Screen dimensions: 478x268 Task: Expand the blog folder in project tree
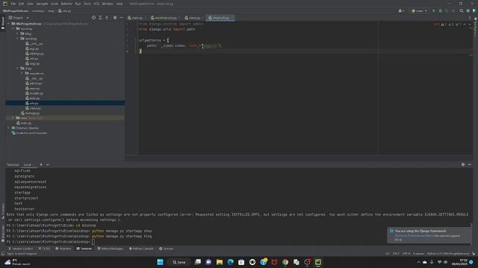pos(18,33)
